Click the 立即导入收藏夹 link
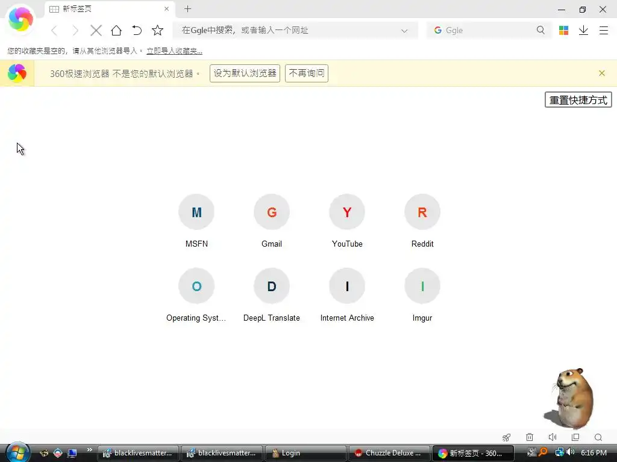The width and height of the screenshot is (617, 462). tap(174, 51)
